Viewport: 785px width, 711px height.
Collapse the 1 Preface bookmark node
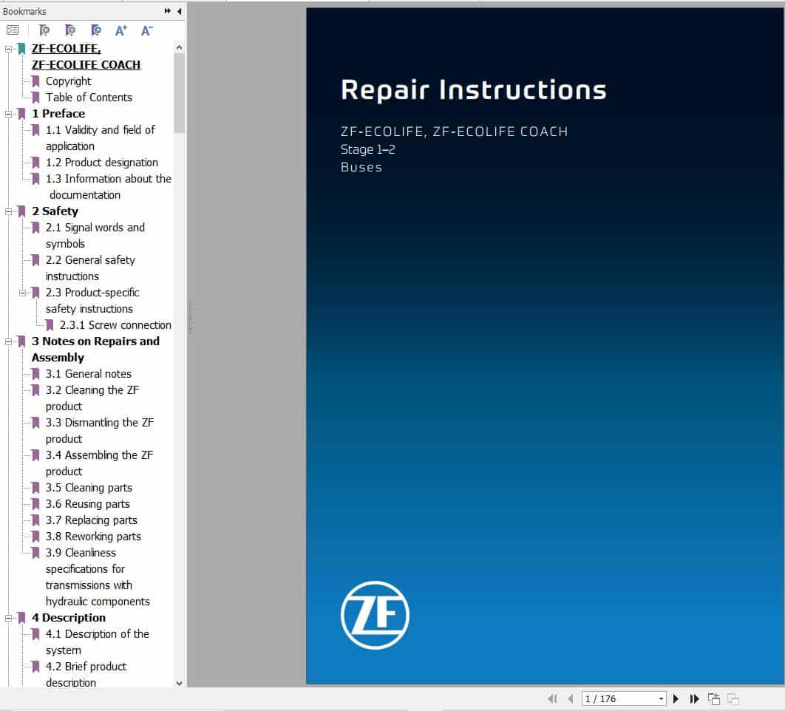click(x=9, y=114)
